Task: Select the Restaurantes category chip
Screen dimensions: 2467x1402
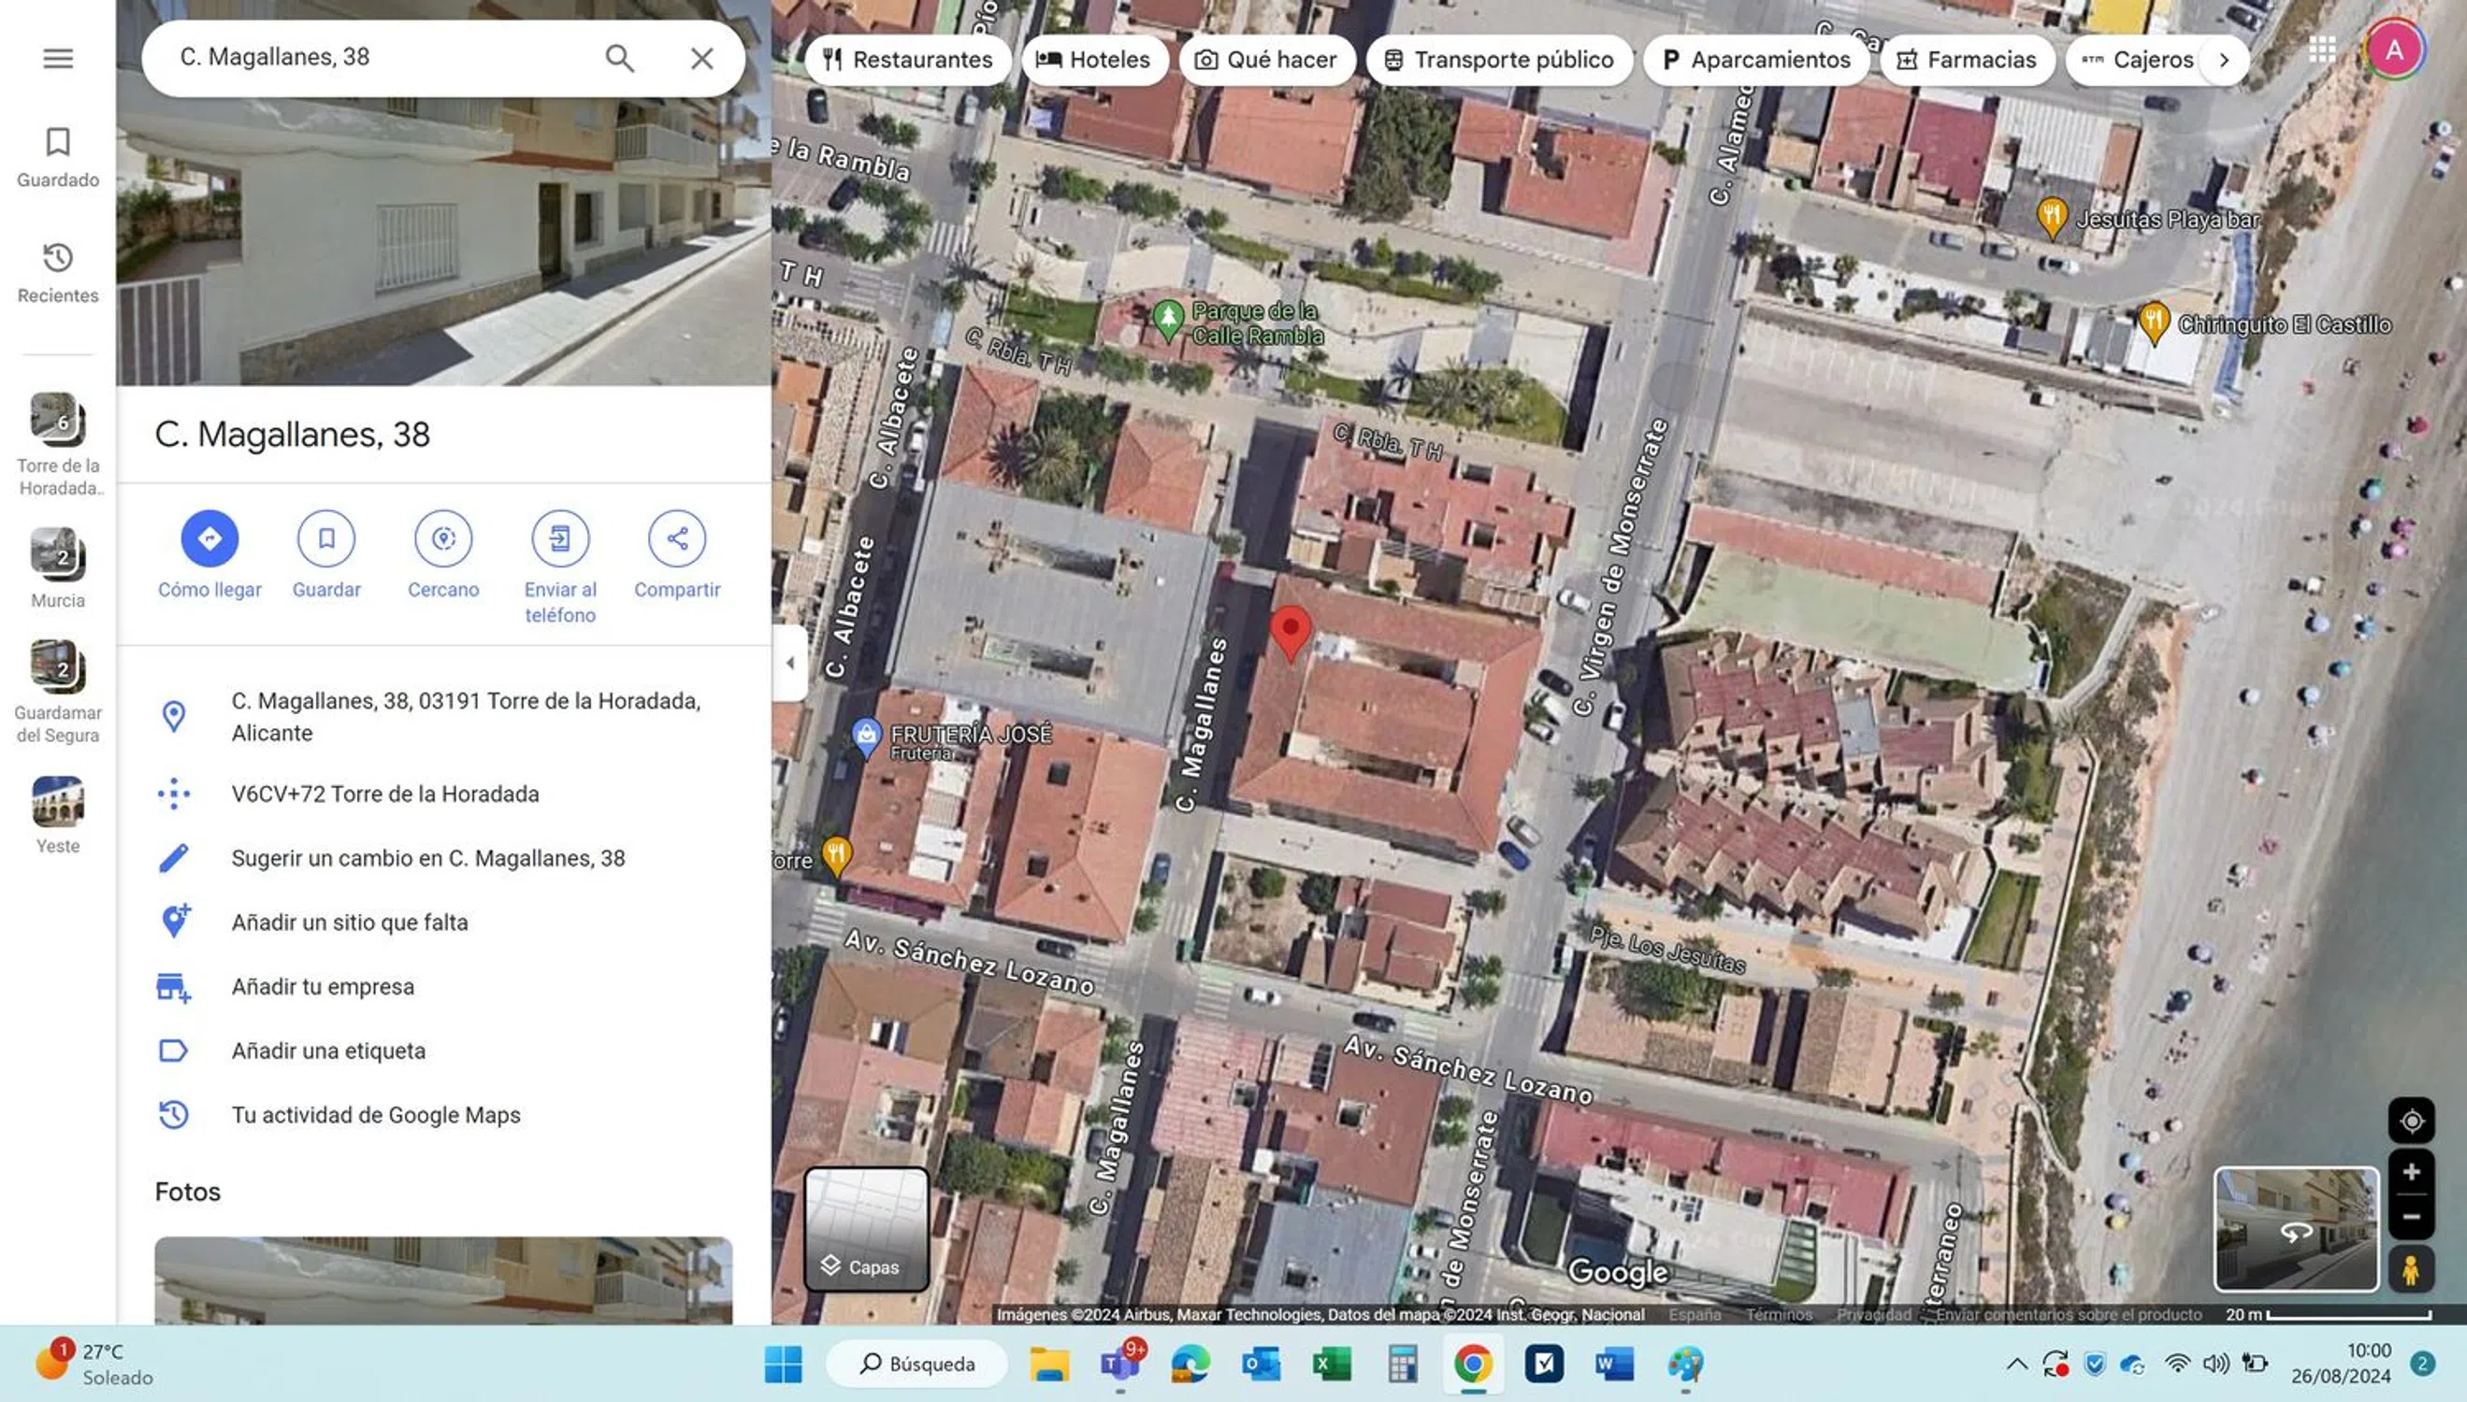Action: [x=907, y=60]
